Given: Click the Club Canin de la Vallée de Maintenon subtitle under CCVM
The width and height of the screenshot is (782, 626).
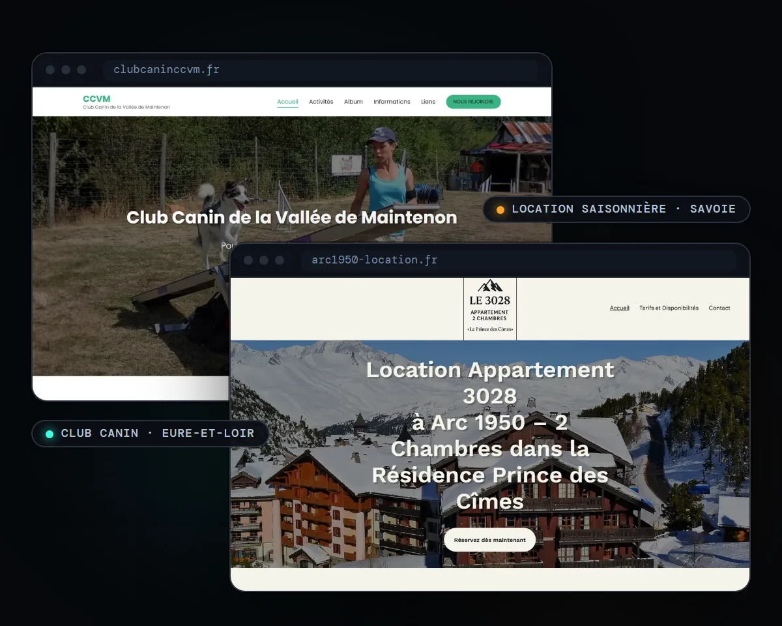Looking at the screenshot, I should point(126,107).
